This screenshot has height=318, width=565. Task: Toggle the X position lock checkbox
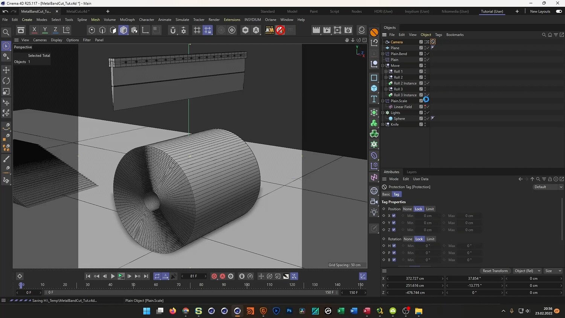(394, 216)
